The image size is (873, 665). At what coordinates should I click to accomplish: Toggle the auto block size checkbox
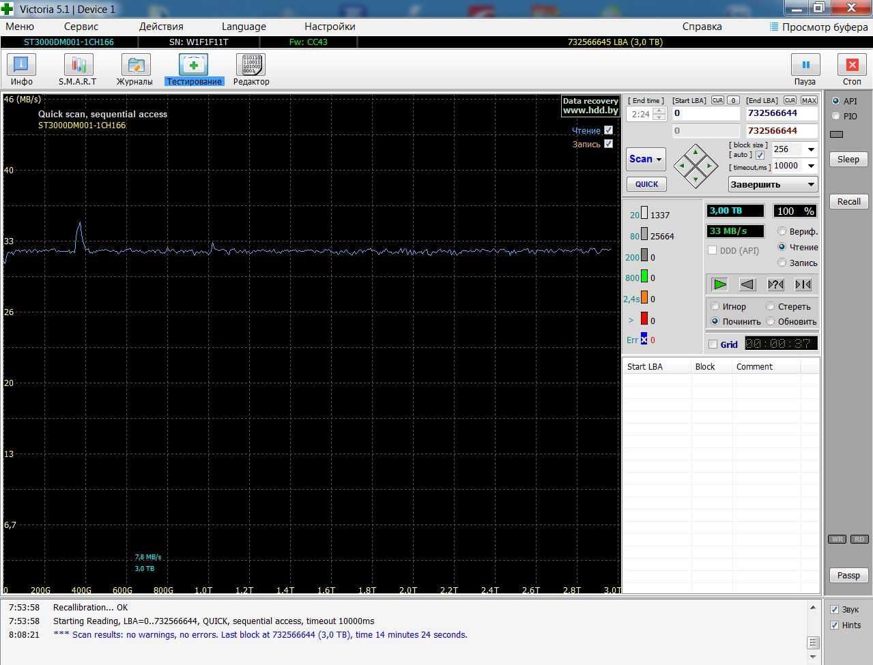760,156
